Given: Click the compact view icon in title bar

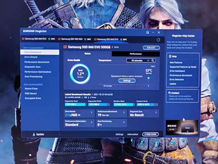Looking at the screenshot, I should tap(147, 32).
